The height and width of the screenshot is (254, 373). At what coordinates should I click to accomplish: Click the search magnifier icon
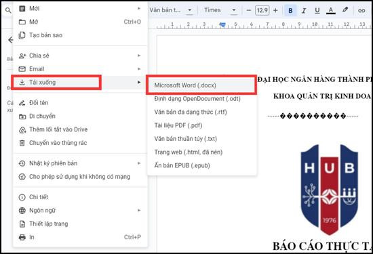click(8, 10)
